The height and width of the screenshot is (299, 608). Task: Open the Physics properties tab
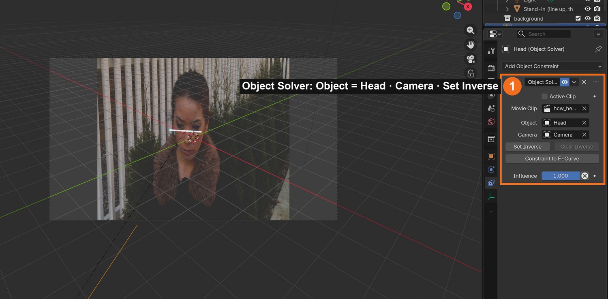(x=491, y=169)
